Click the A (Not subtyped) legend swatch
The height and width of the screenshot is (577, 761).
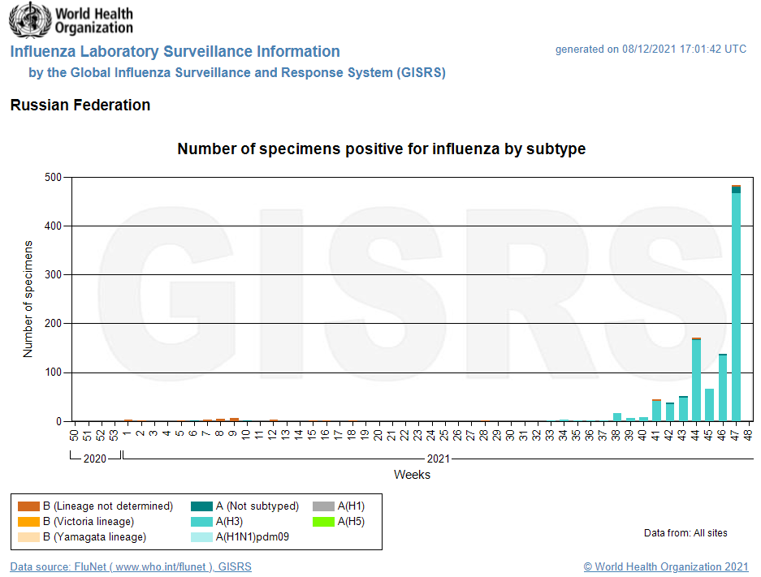pos(201,506)
